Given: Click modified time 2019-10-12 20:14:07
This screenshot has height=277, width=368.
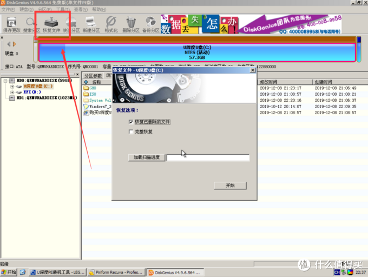Looking at the screenshot, I should click(280, 107).
